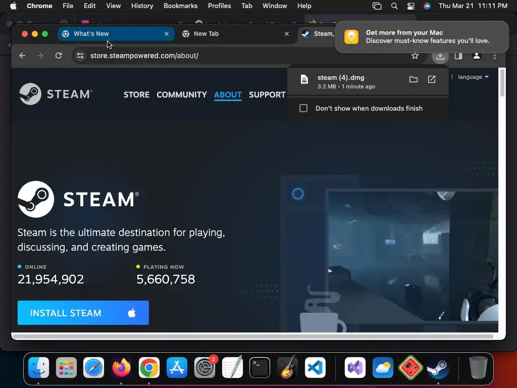Open the Chrome File menu
Viewport: 517px width, 388px height.
pyautogui.click(x=68, y=6)
